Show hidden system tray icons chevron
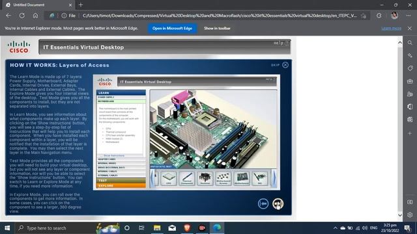417x234 pixels. [336, 228]
